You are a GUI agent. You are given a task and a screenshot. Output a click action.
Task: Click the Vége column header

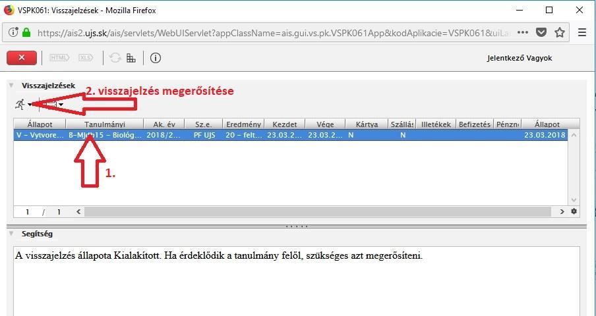[x=326, y=124]
